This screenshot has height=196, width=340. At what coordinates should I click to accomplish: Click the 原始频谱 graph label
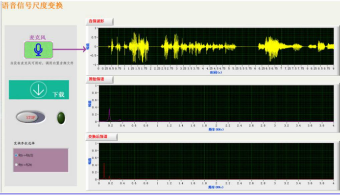tap(99, 79)
